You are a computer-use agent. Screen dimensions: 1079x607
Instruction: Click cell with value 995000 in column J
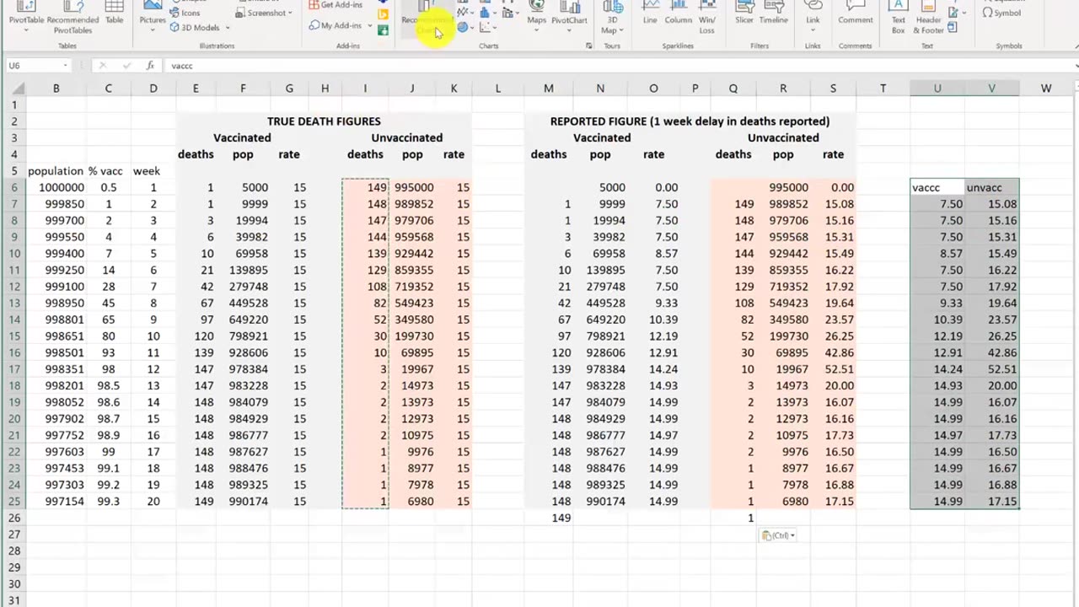pos(412,187)
